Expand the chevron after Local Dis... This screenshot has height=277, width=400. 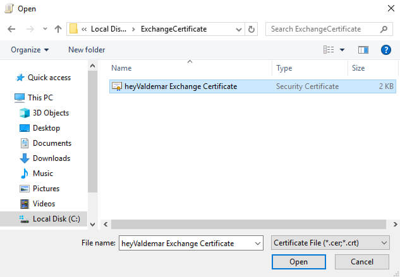[x=133, y=29]
